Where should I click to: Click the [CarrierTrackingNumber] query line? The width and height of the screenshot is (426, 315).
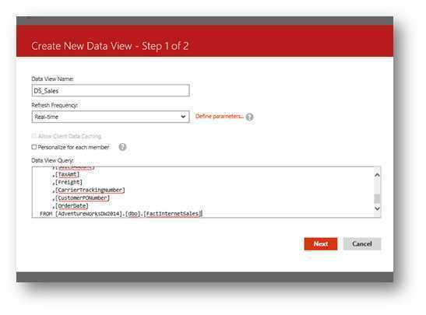click(89, 190)
